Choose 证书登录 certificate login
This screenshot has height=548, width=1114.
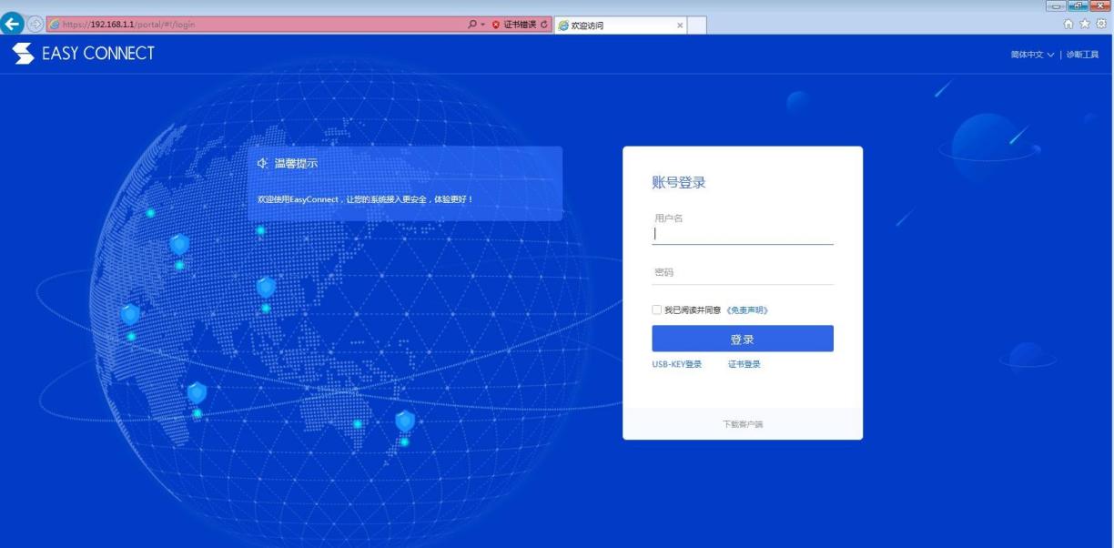click(744, 364)
